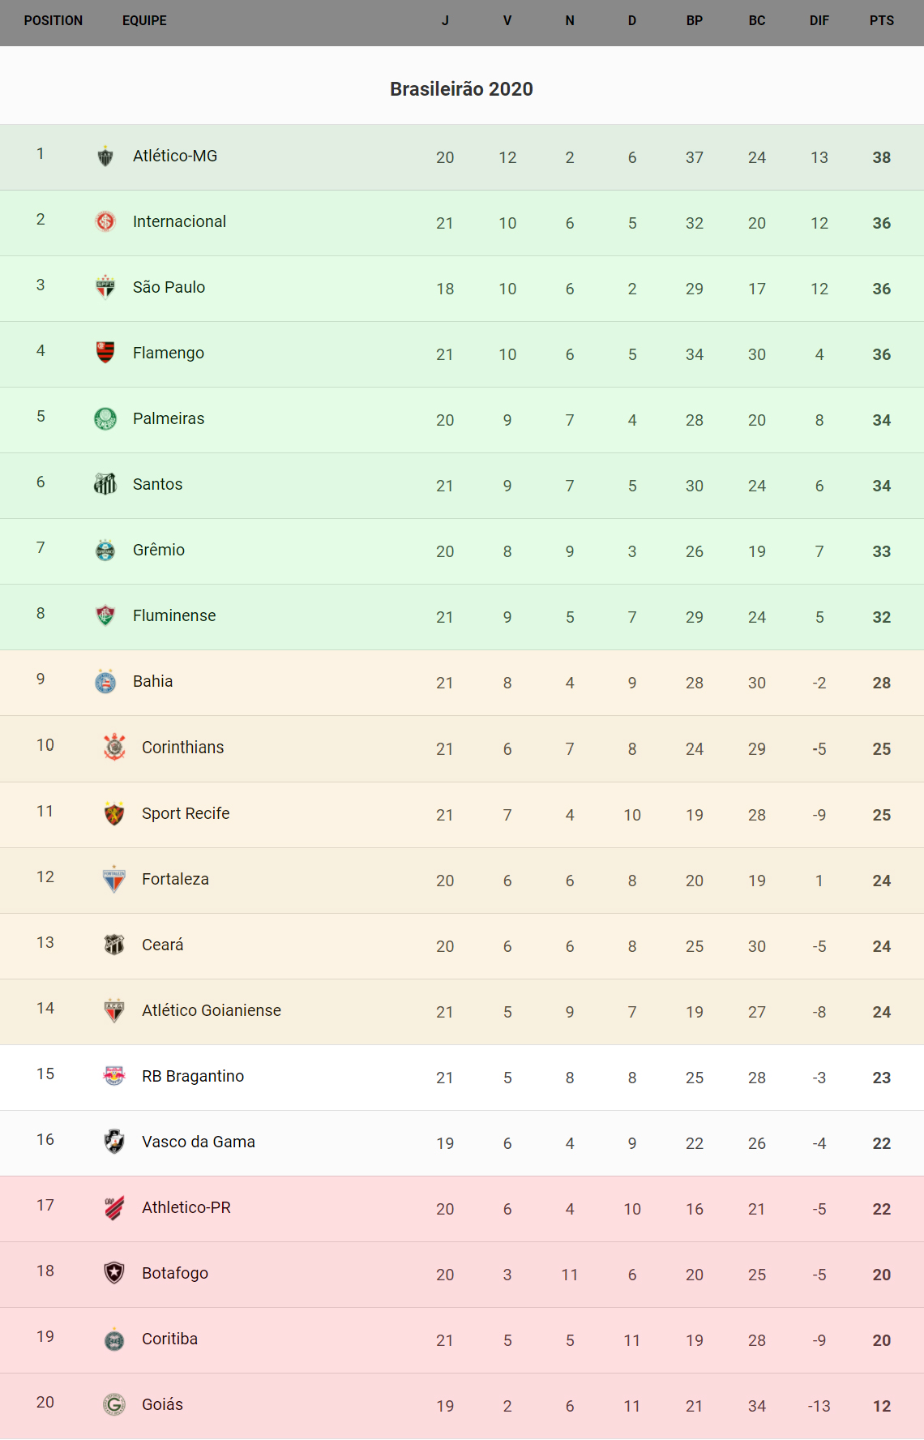
Task: Click the Flamengo club crest
Action: click(105, 352)
